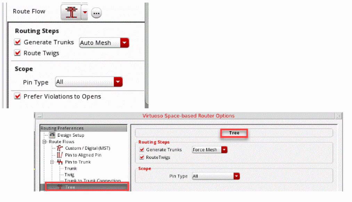The width and height of the screenshot is (352, 202).
Task: Close the Virtuoso Space-based Router Options dialog
Action: tap(338, 116)
